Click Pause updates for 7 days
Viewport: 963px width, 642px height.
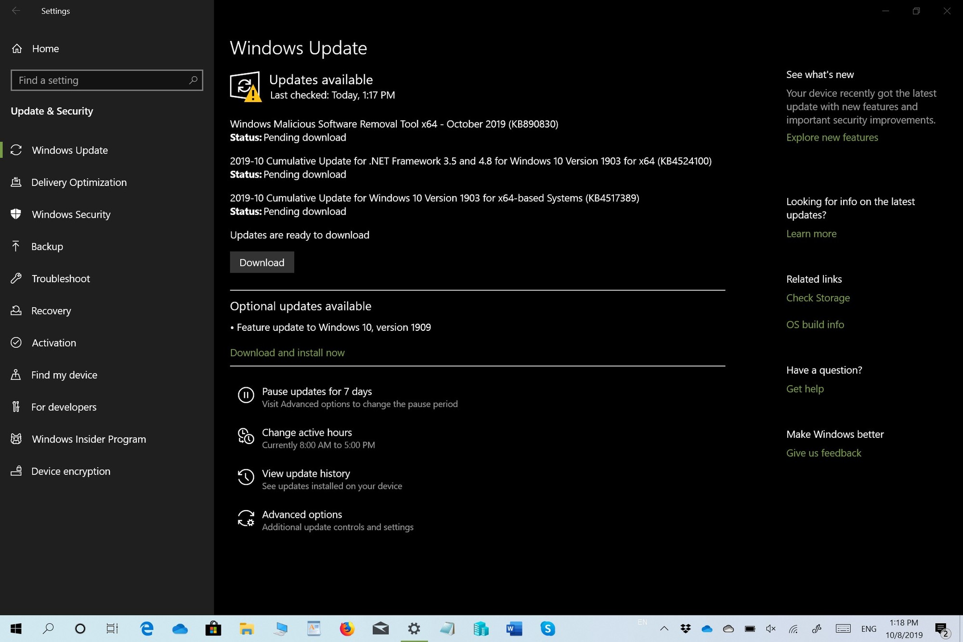pyautogui.click(x=317, y=392)
